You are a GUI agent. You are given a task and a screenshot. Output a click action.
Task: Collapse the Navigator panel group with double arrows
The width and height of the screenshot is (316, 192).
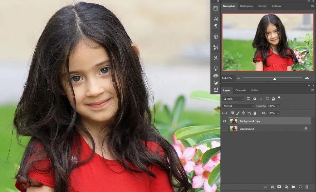click(309, 1)
